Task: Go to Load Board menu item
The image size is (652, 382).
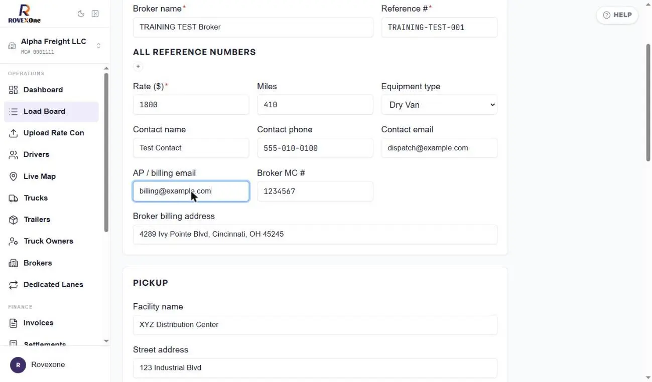Action: [51, 111]
